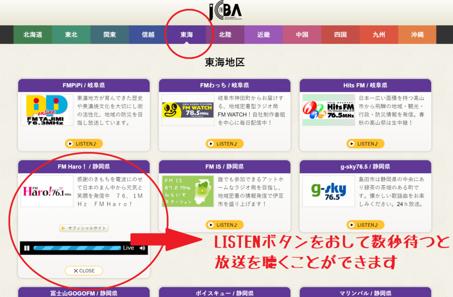Click the Hits FM station description text

pyautogui.click(x=391, y=110)
